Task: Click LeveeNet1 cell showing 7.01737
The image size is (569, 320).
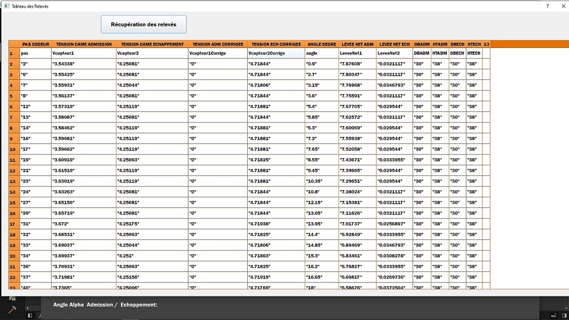Action: [357, 224]
